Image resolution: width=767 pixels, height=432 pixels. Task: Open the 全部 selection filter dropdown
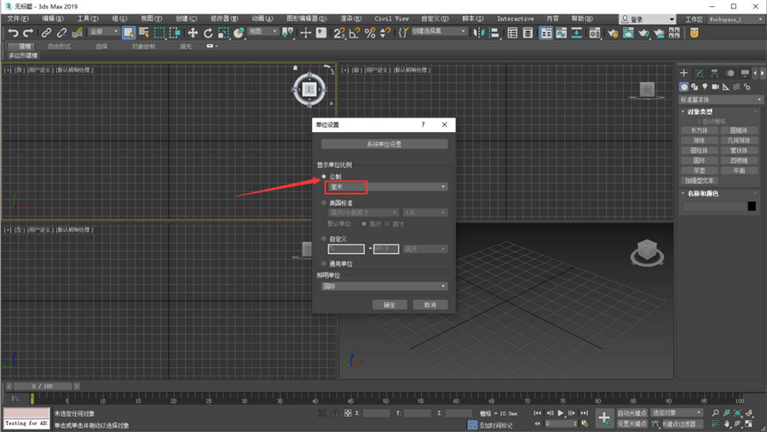click(104, 32)
